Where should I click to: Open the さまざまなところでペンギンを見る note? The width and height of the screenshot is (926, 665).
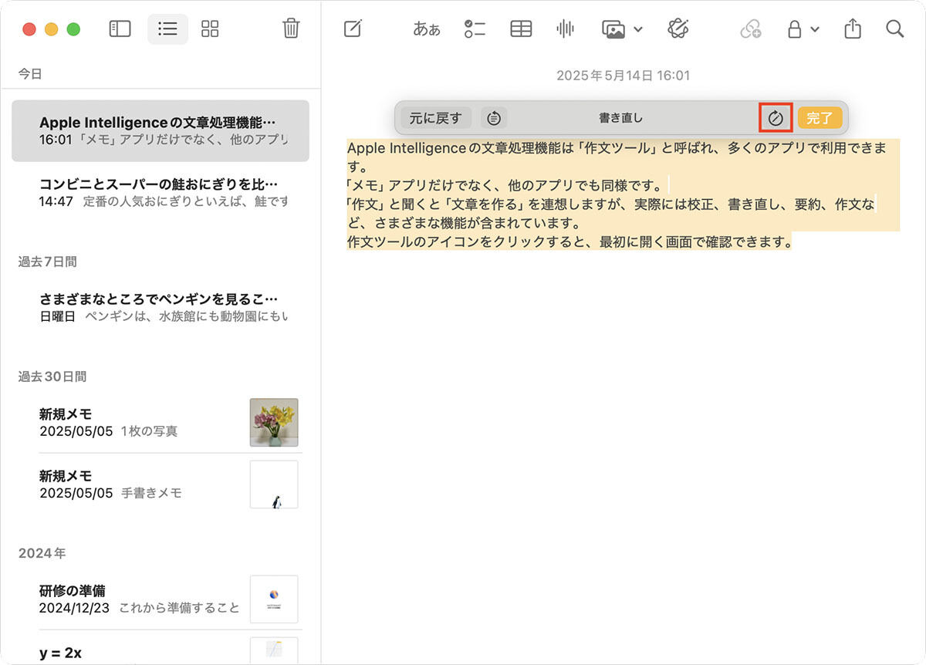[x=161, y=307]
